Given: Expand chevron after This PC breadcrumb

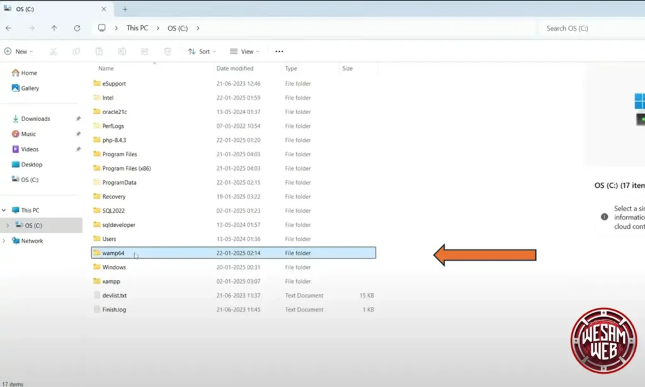Looking at the screenshot, I should (157, 28).
